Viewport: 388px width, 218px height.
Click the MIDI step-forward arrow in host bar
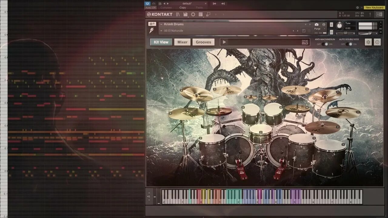[x=214, y=4]
